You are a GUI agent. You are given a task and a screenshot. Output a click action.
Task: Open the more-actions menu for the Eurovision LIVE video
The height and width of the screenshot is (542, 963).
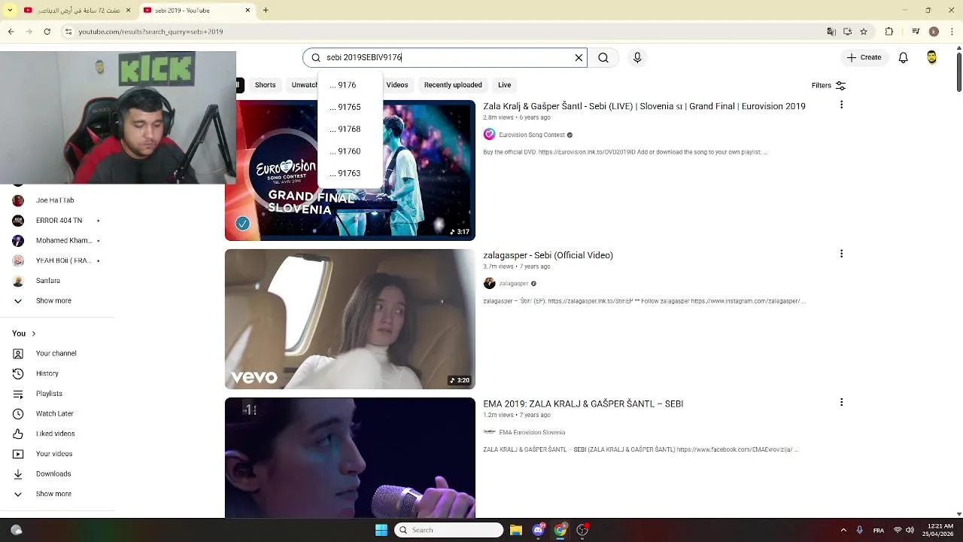(841, 105)
